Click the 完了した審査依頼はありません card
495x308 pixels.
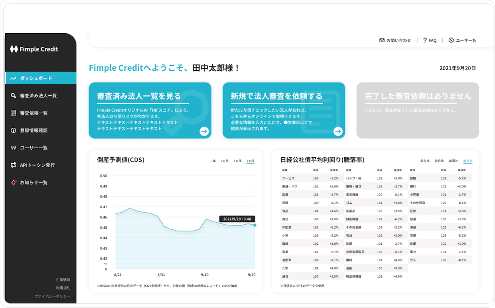pyautogui.click(x=418, y=110)
